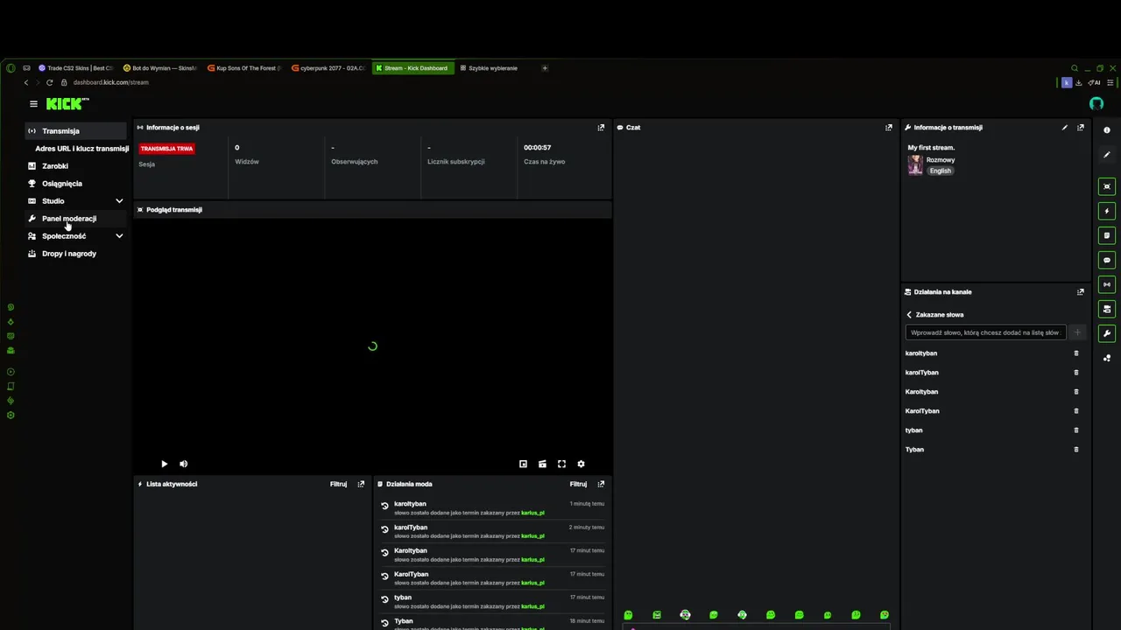Open Adres URL i klucz transmisji
Viewport: 1121px width, 630px height.
pos(81,149)
